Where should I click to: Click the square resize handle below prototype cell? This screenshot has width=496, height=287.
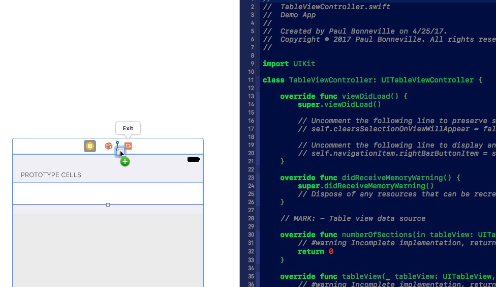coord(108,205)
